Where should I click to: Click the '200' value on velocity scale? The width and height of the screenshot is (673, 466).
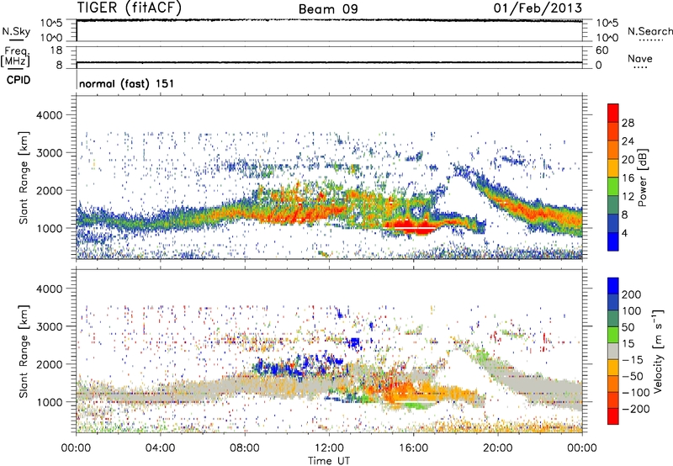632,294
